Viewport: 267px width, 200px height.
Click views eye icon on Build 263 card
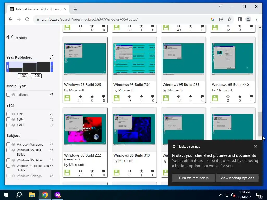tap(179, 97)
